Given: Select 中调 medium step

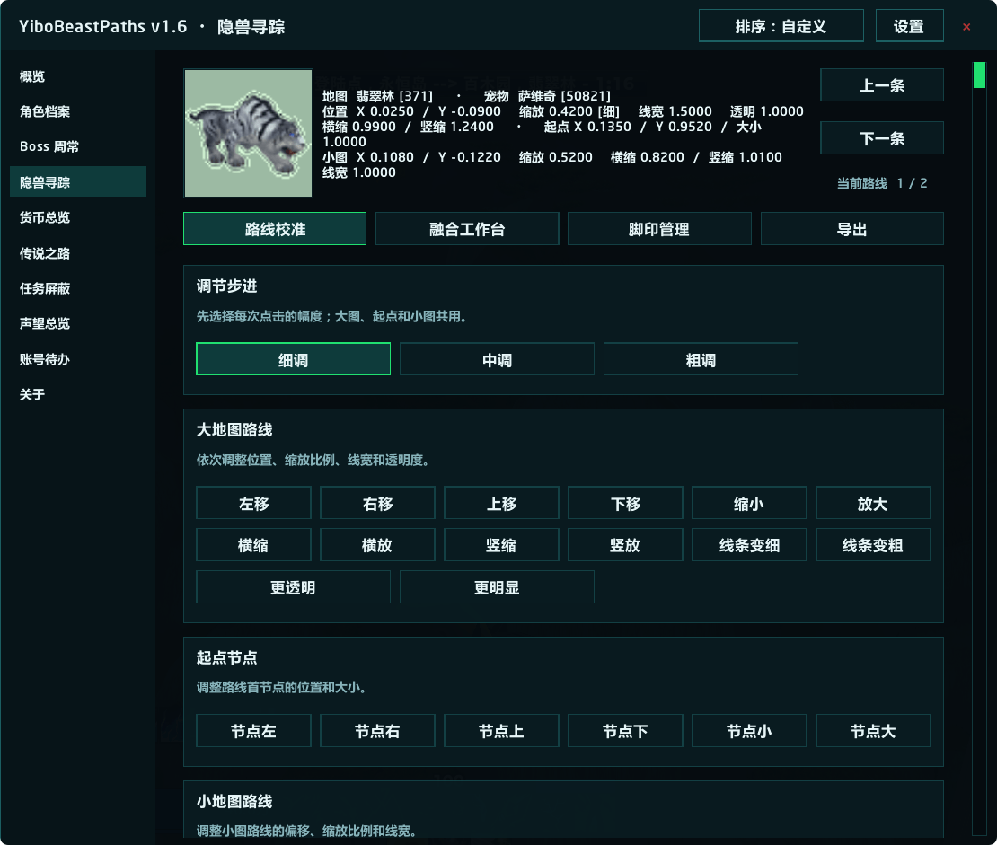Looking at the screenshot, I should [x=497, y=359].
